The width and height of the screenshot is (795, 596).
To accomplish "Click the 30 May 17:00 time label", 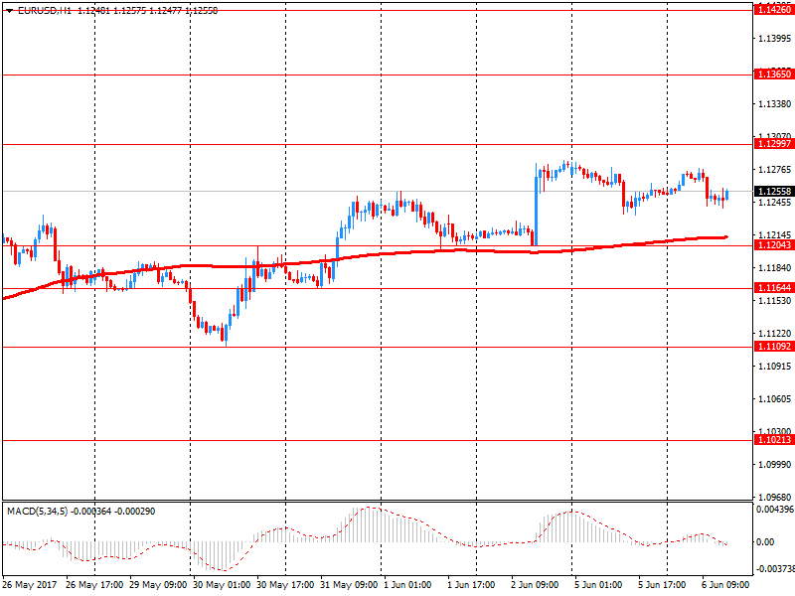I will tap(285, 585).
